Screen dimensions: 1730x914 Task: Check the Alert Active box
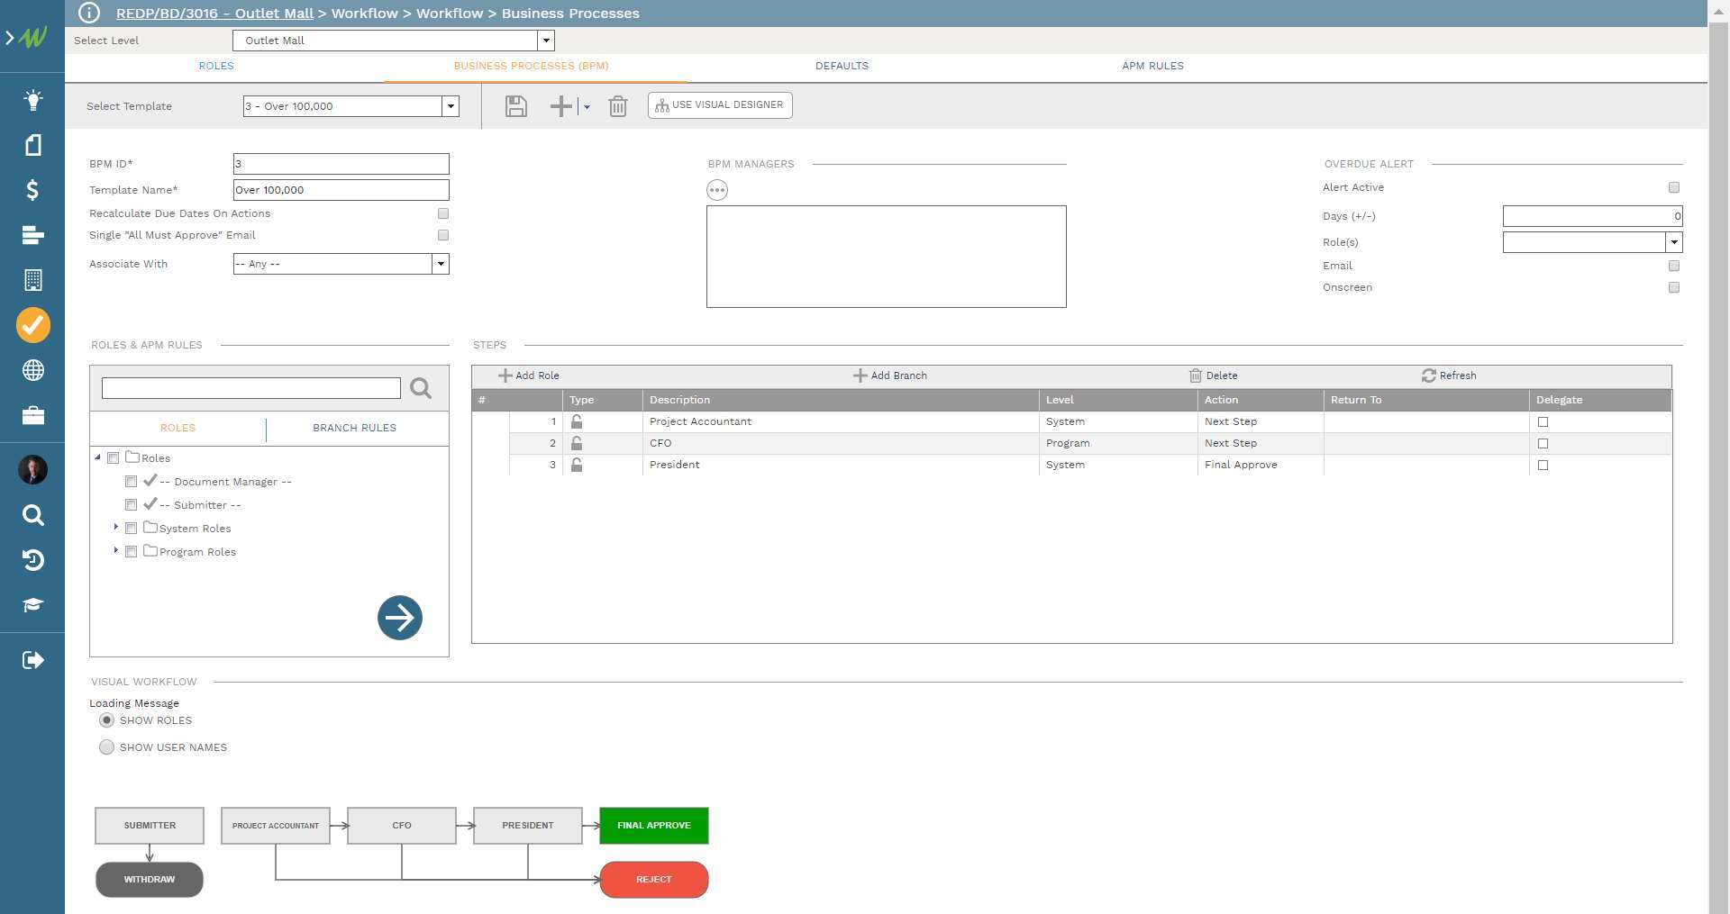click(x=1674, y=187)
